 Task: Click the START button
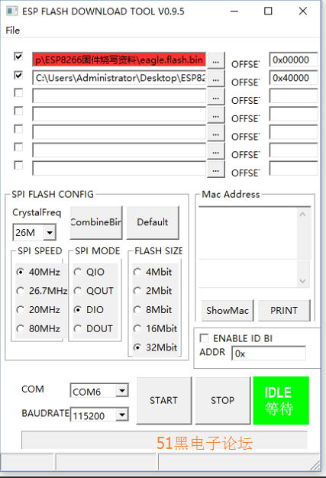(164, 400)
